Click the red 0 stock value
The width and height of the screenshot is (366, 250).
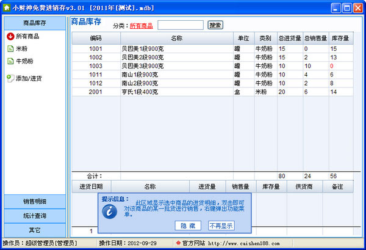click(x=332, y=66)
